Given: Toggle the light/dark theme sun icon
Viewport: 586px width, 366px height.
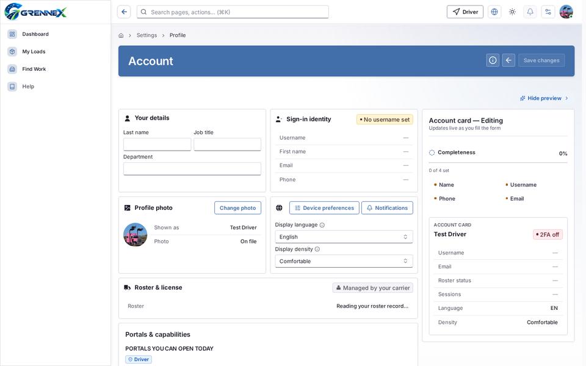Looking at the screenshot, I should pos(512,12).
